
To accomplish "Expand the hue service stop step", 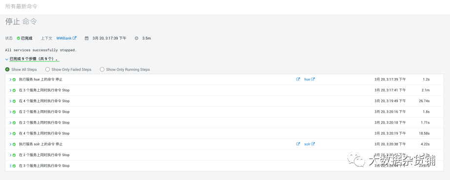I will 10,80.
